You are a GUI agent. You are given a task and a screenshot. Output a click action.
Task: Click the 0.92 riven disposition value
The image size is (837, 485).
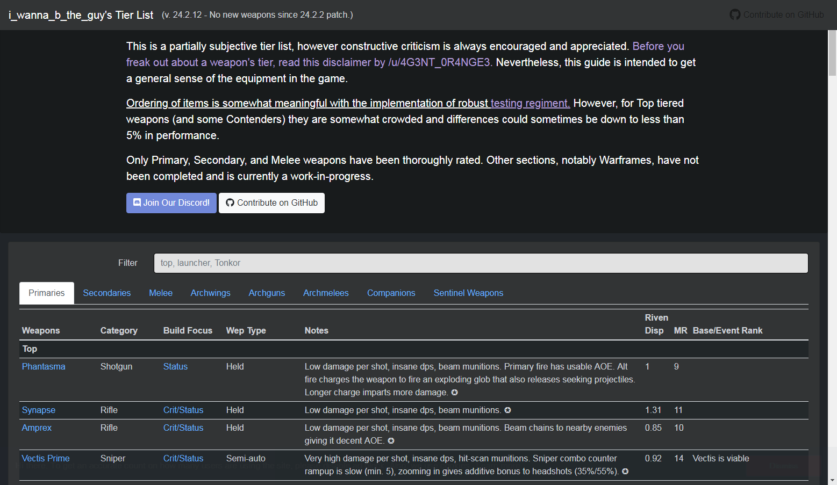[x=653, y=459]
